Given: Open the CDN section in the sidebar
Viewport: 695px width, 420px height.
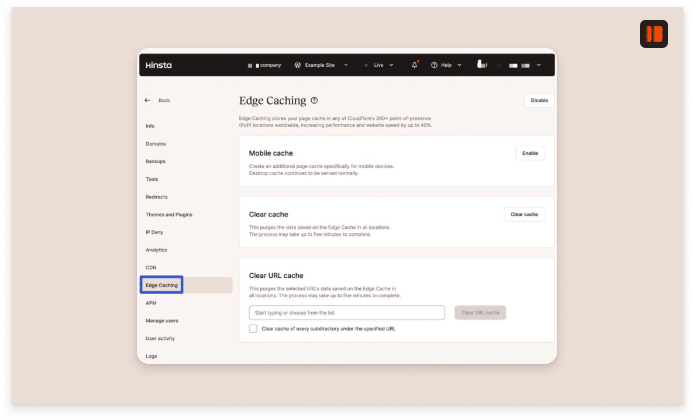Looking at the screenshot, I should pyautogui.click(x=151, y=267).
